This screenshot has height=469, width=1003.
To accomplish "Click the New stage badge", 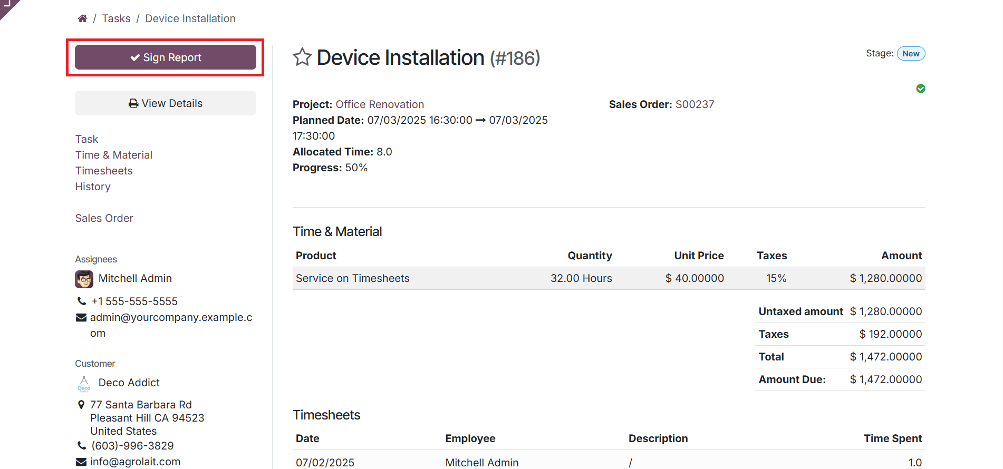I will pyautogui.click(x=911, y=54).
